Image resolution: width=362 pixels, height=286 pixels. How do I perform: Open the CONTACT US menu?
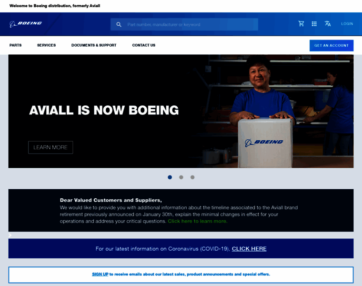pyautogui.click(x=143, y=45)
